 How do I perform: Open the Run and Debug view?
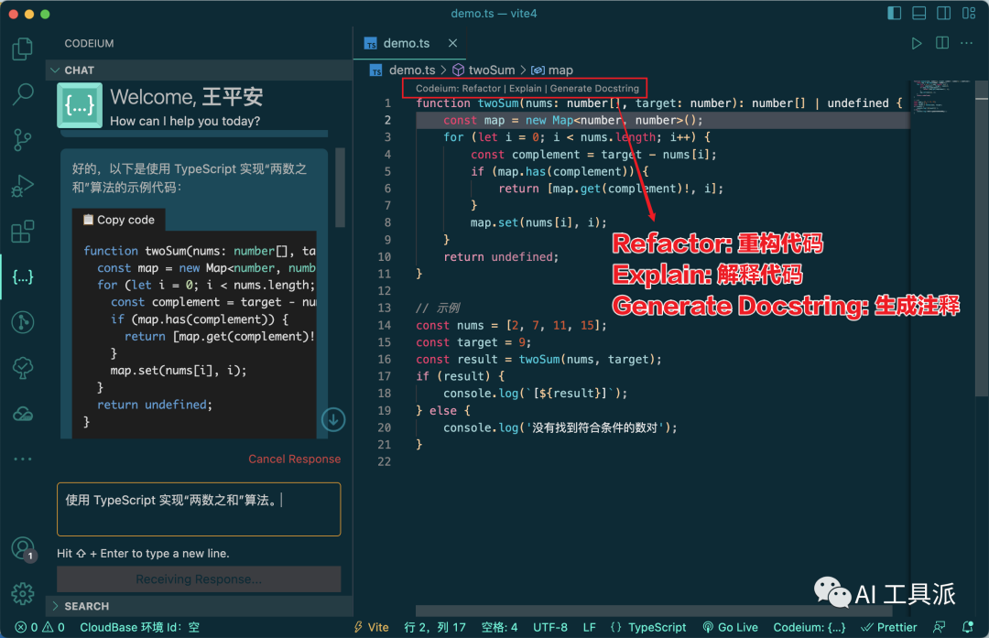23,186
